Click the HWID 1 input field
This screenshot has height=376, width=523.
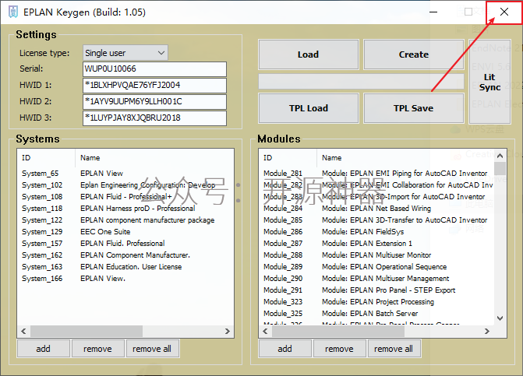[154, 86]
